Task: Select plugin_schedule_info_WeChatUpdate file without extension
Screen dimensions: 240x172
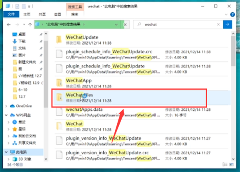Action: [142, 69]
